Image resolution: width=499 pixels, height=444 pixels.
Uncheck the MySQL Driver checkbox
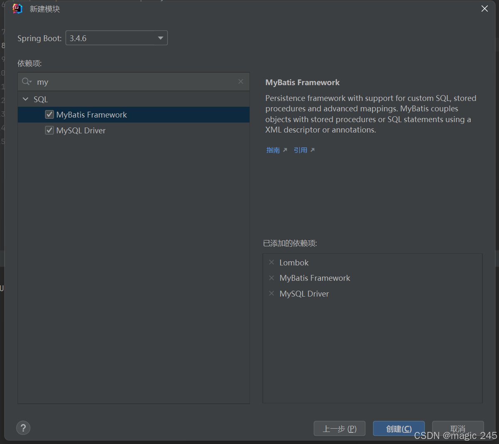49,130
